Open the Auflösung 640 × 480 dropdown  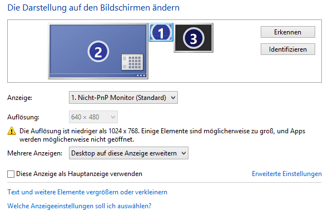click(93, 117)
